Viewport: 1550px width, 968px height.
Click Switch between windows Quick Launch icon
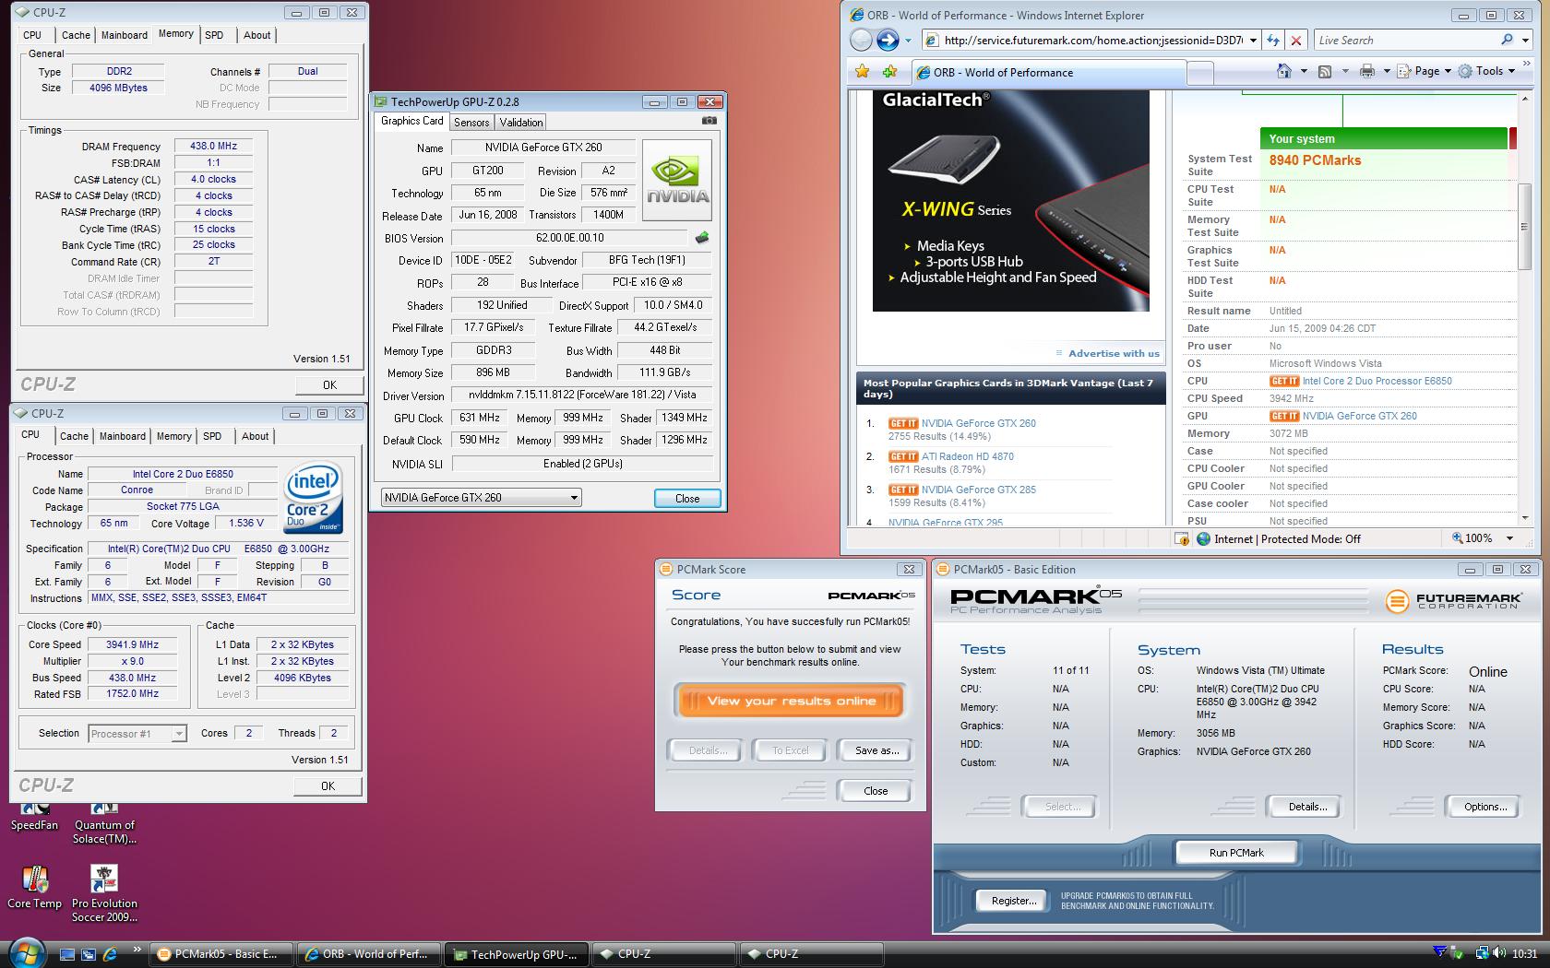click(x=89, y=954)
